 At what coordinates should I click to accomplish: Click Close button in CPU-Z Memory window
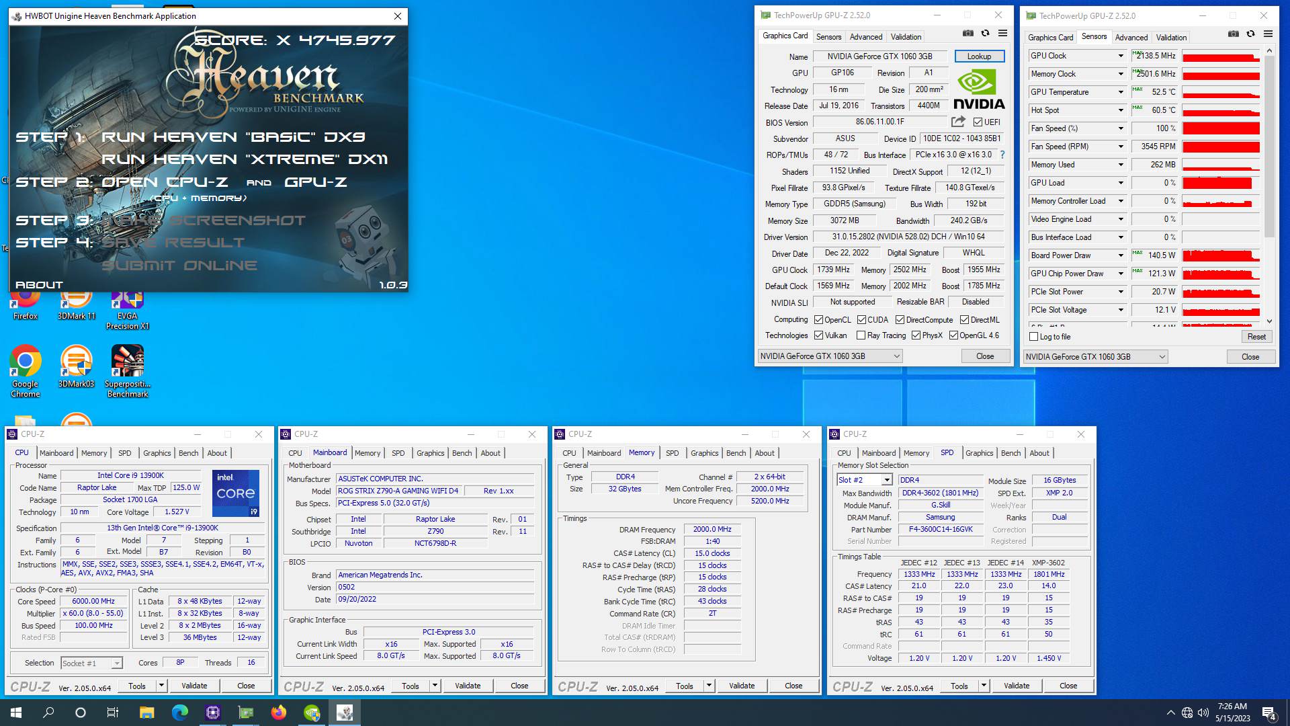[x=793, y=686]
